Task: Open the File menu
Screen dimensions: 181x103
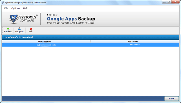Action: (x=6, y=8)
